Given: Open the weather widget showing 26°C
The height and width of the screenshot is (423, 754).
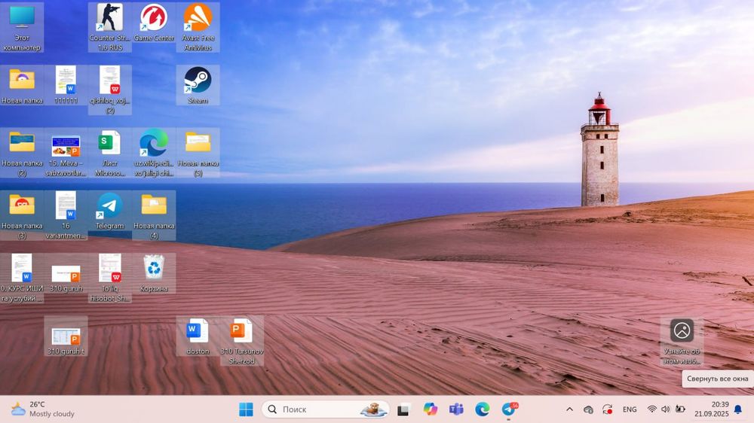Looking at the screenshot, I should click(x=43, y=409).
